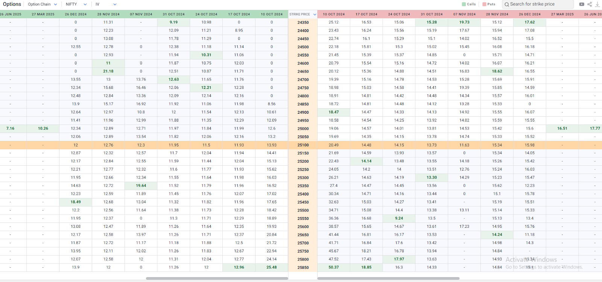The image size is (602, 282).
Task: Click the calls-side horizontal scrollbar
Action: (217, 278)
